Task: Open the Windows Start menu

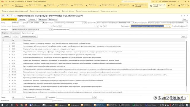Action: pos(2,105)
